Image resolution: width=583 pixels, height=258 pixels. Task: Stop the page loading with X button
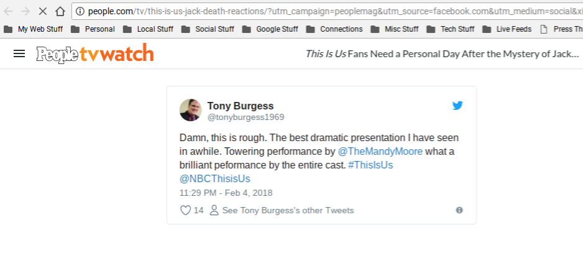tap(43, 11)
